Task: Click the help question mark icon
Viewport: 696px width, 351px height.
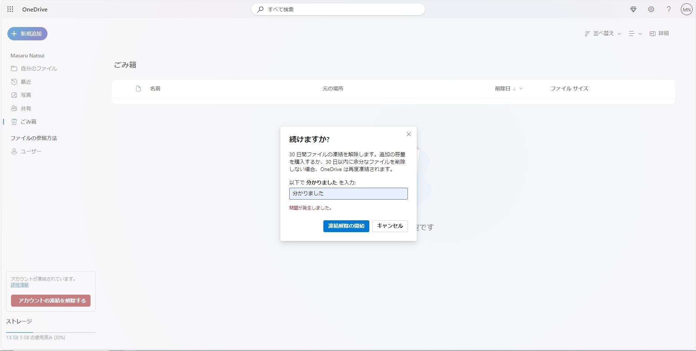Action: click(669, 9)
